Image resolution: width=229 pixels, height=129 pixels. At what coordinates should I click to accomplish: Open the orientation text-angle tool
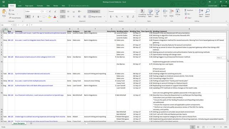click(x=79, y=11)
